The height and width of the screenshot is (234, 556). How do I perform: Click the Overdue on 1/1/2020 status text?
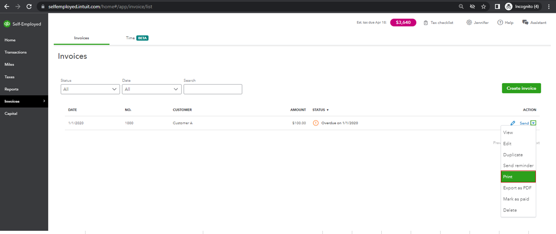340,123
